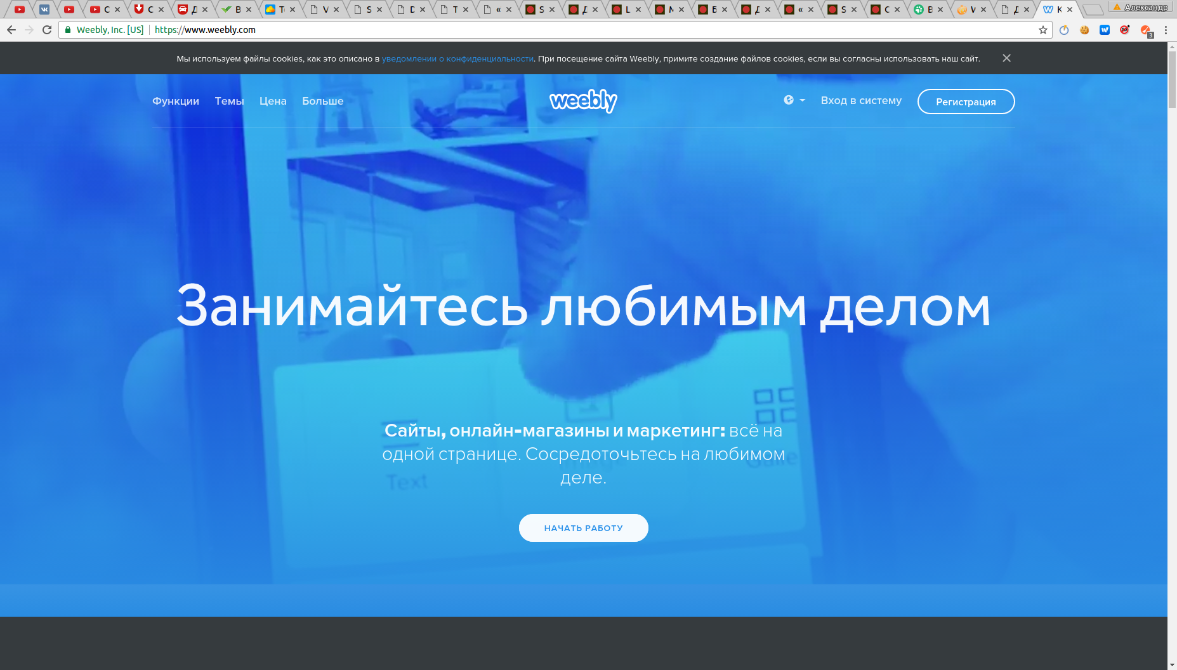
Task: Open the globe language selector
Action: point(794,100)
